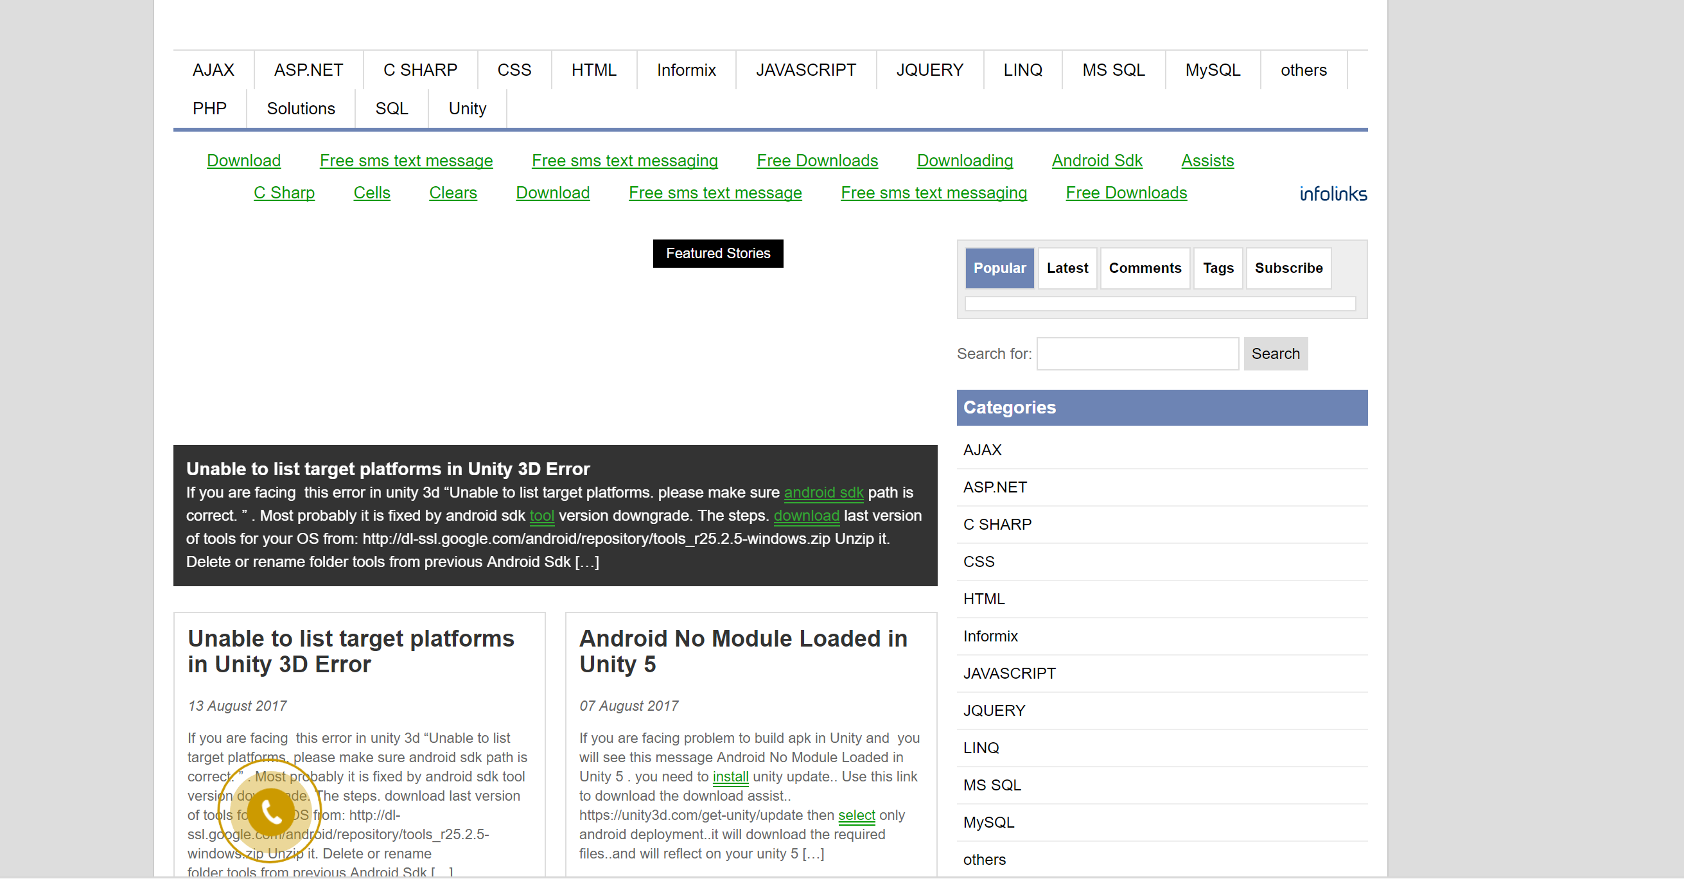1684x879 pixels.
Task: Click the infolinks logo
Action: (1332, 194)
